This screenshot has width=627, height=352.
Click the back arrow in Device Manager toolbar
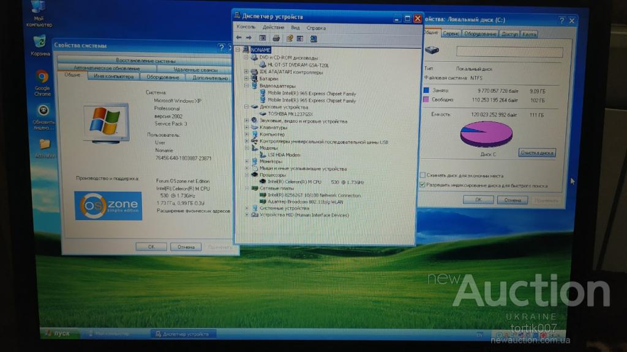point(239,38)
